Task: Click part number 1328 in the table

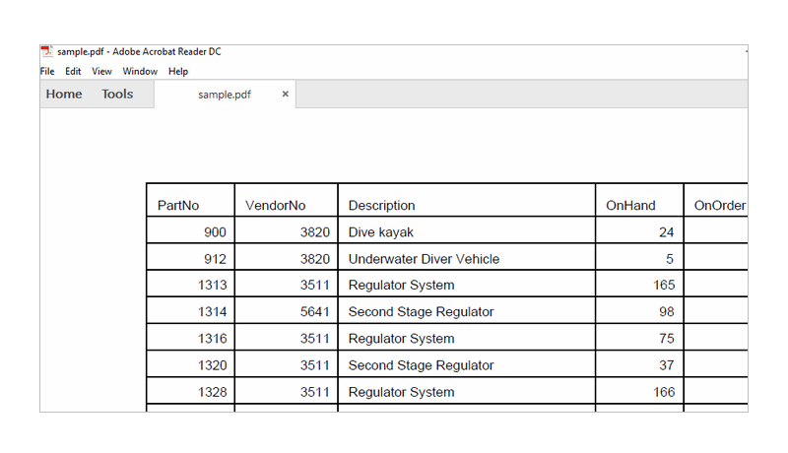Action: coord(211,392)
